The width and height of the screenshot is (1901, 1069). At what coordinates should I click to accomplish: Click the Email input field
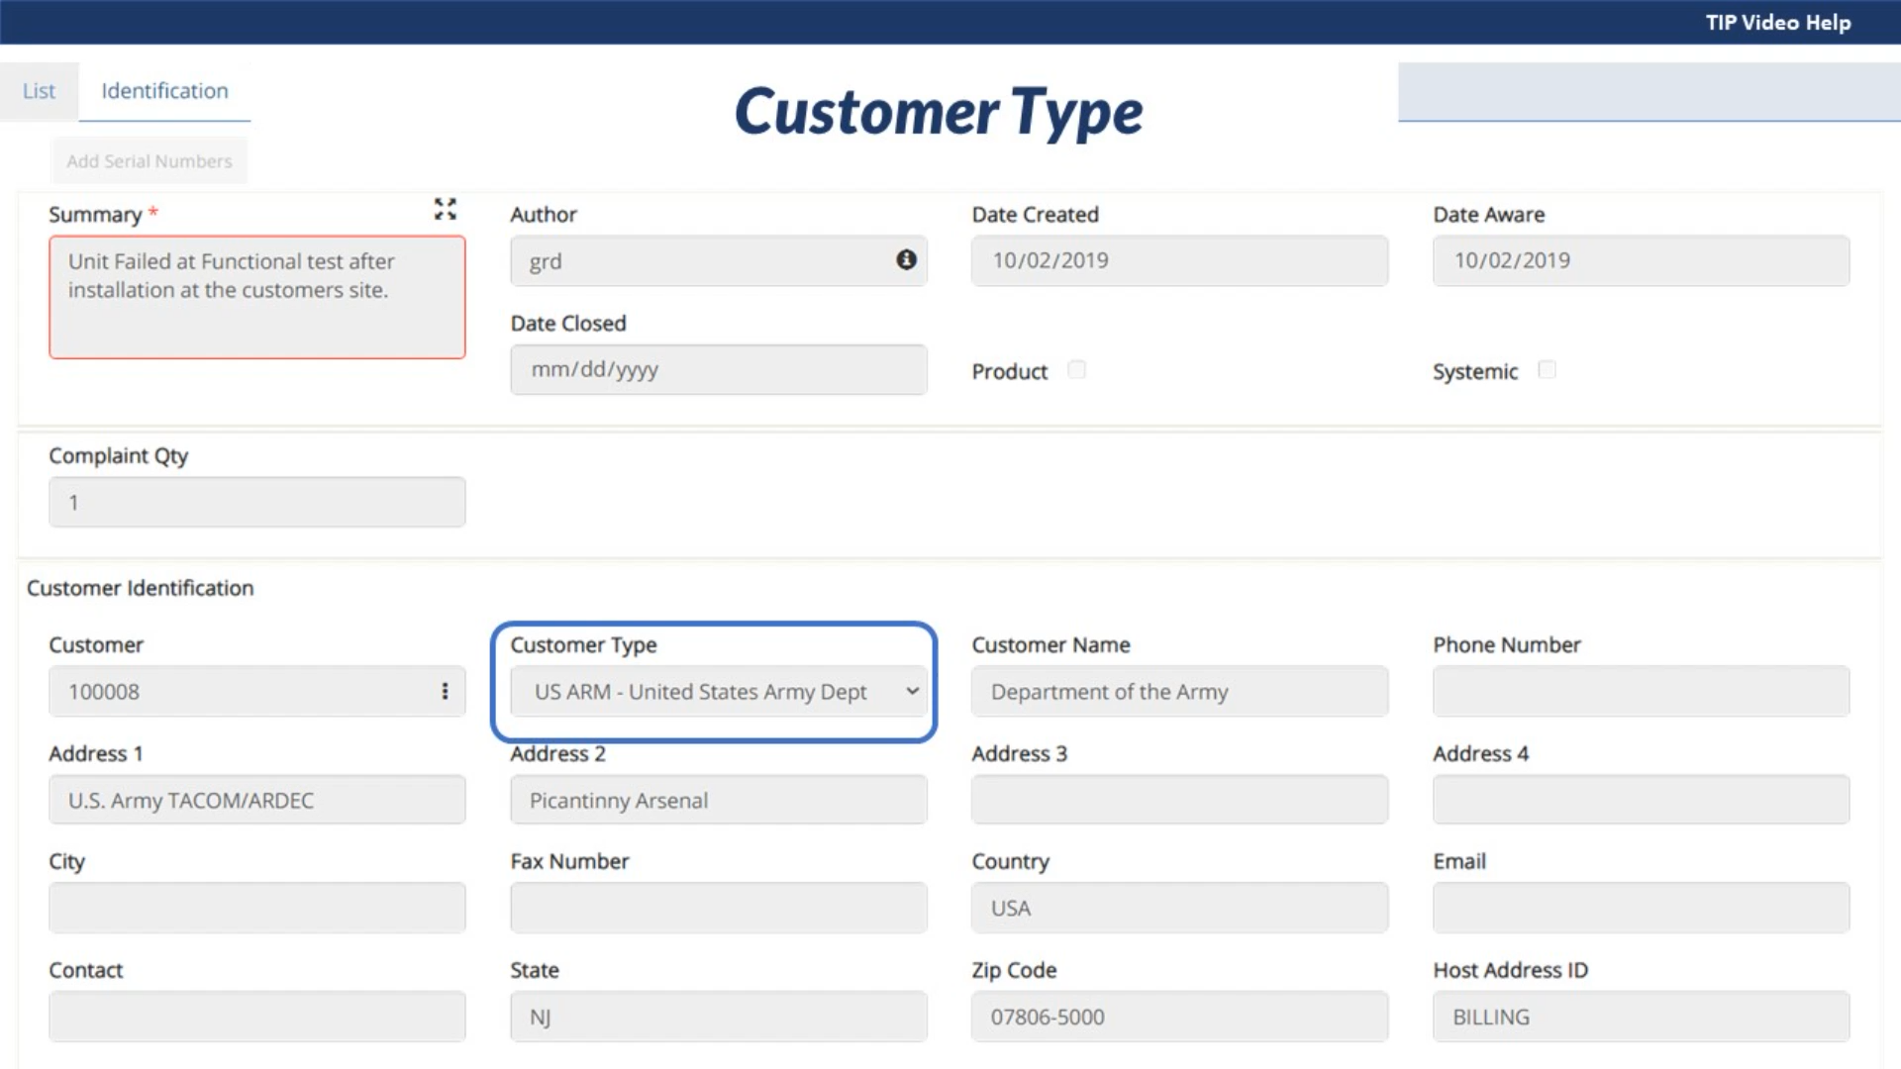[1640, 908]
